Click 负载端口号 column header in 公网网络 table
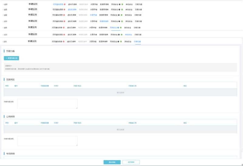The height and width of the screenshot is (166, 243). pyautogui.click(x=132, y=123)
